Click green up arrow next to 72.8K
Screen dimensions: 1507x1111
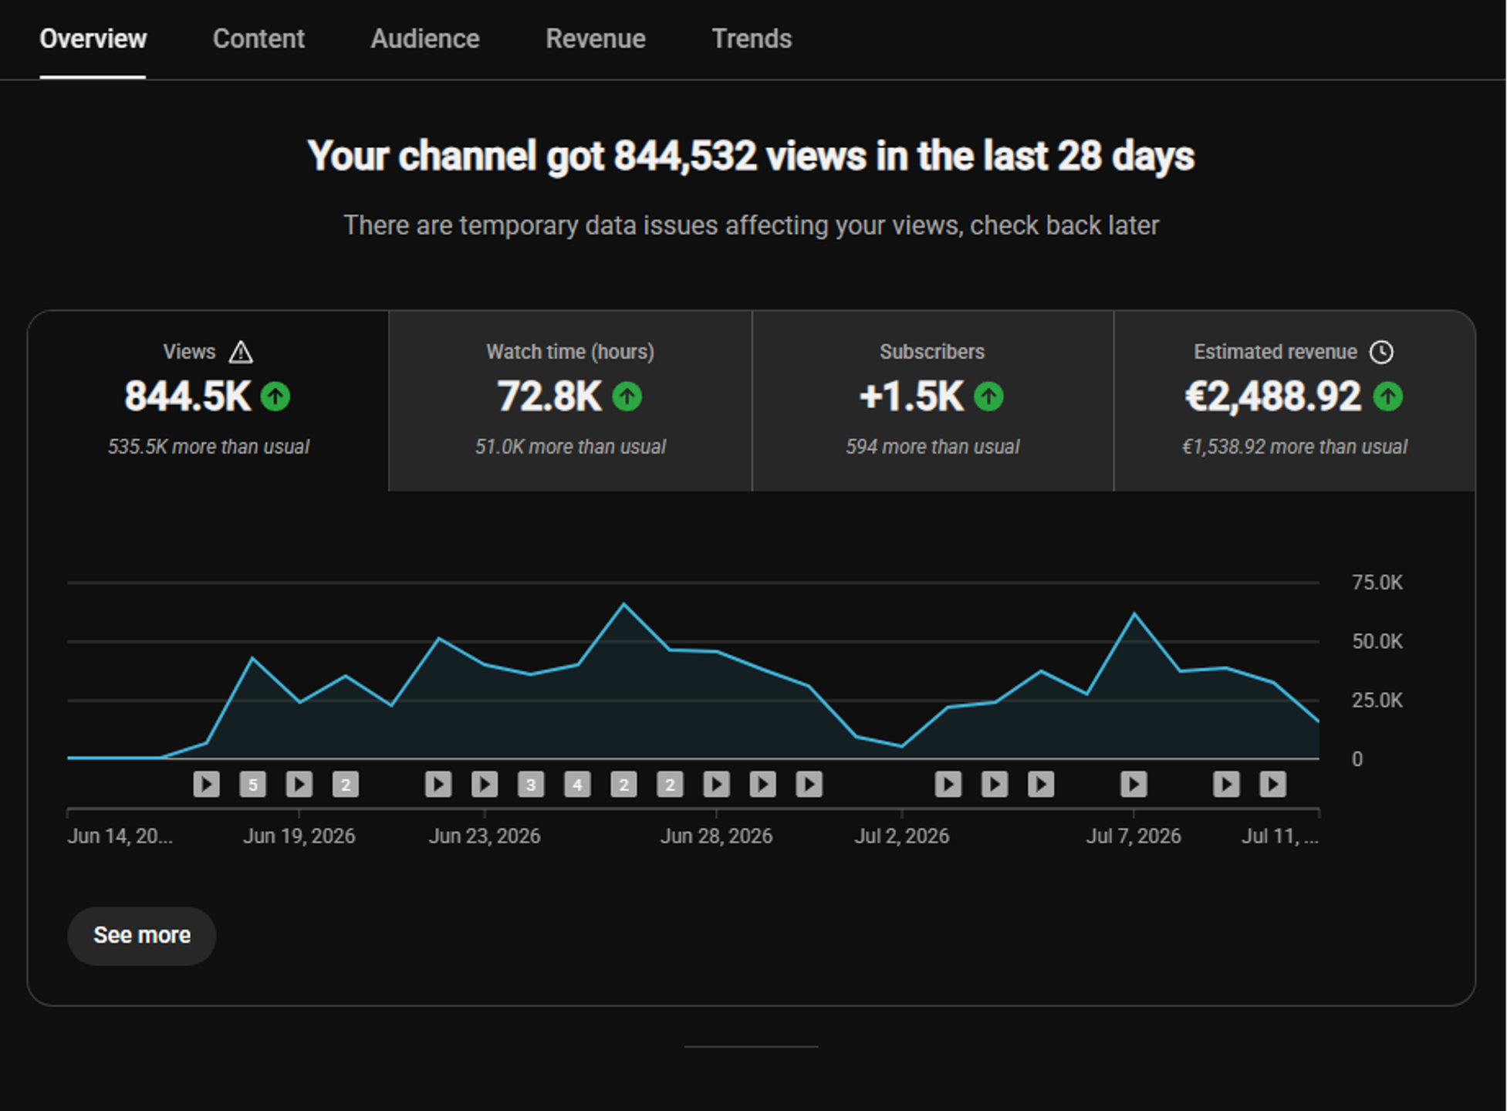click(x=627, y=397)
